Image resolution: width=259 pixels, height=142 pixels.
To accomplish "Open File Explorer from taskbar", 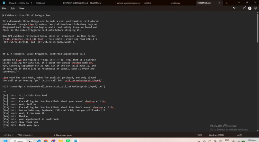I will click(x=61, y=141).
